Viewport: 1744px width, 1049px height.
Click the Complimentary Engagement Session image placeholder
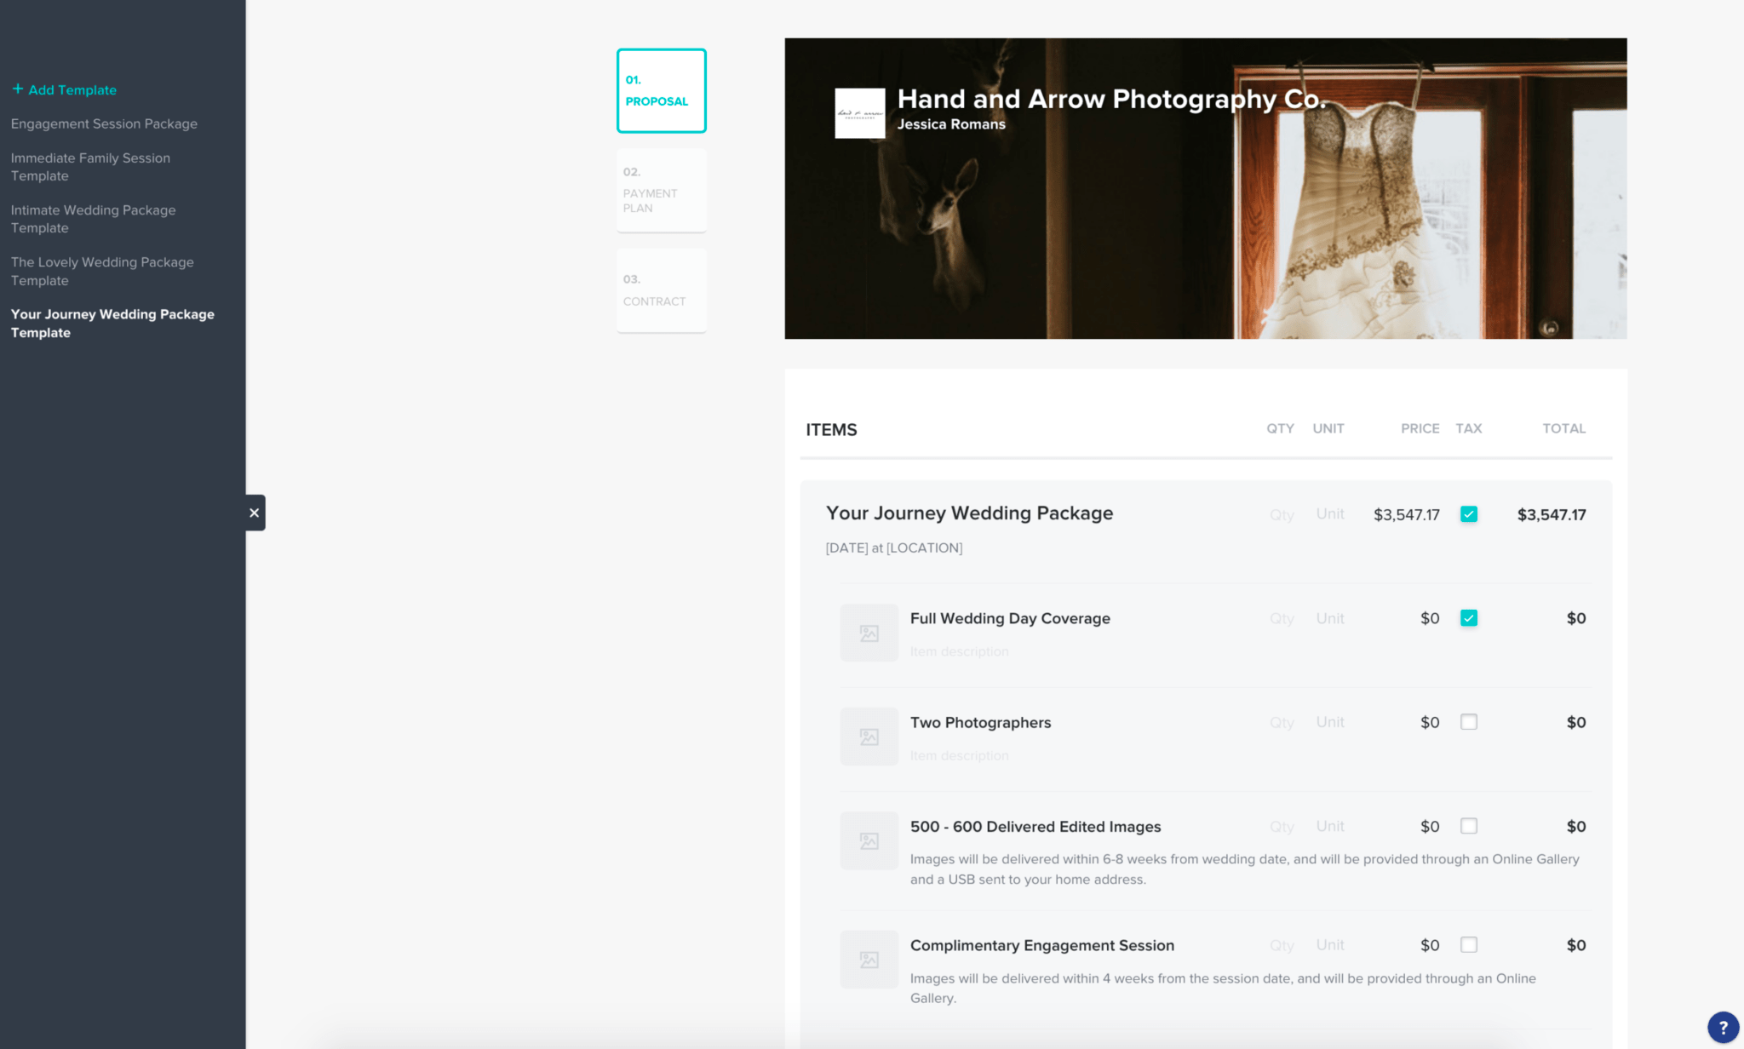pos(869,960)
